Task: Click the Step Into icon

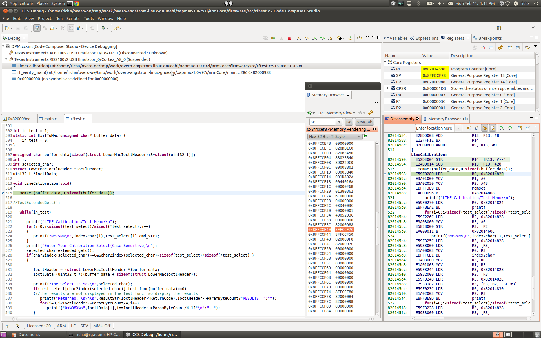Action: click(x=298, y=38)
